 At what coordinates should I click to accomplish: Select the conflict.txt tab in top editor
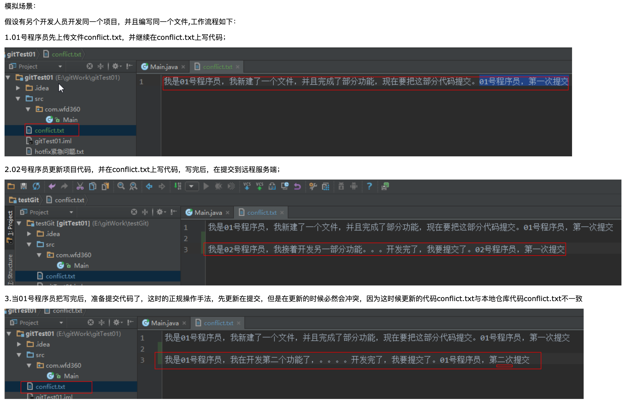(x=217, y=67)
